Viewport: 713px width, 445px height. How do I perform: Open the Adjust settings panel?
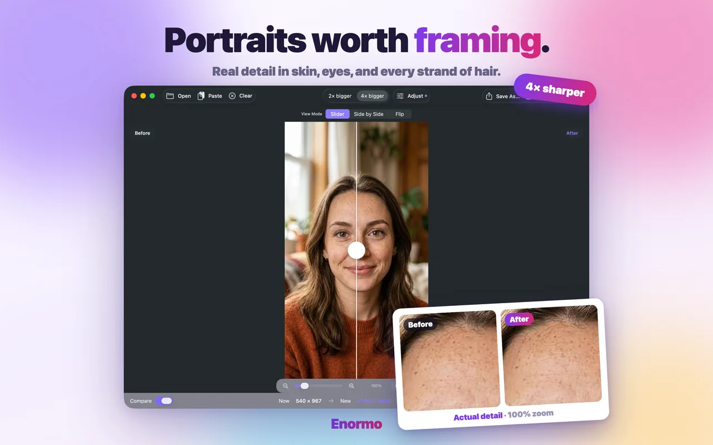pyautogui.click(x=412, y=96)
